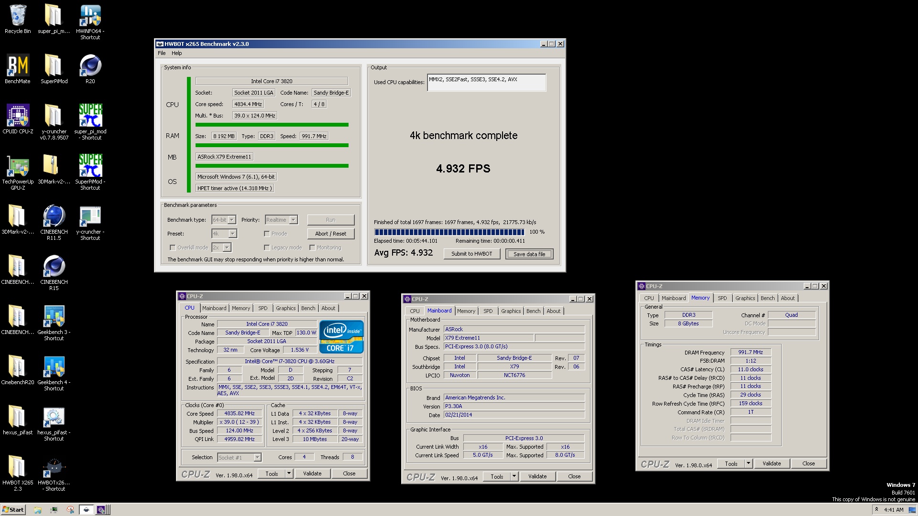Switch to SPD tab in middle CPU-Z window
The width and height of the screenshot is (918, 516).
coord(488,311)
